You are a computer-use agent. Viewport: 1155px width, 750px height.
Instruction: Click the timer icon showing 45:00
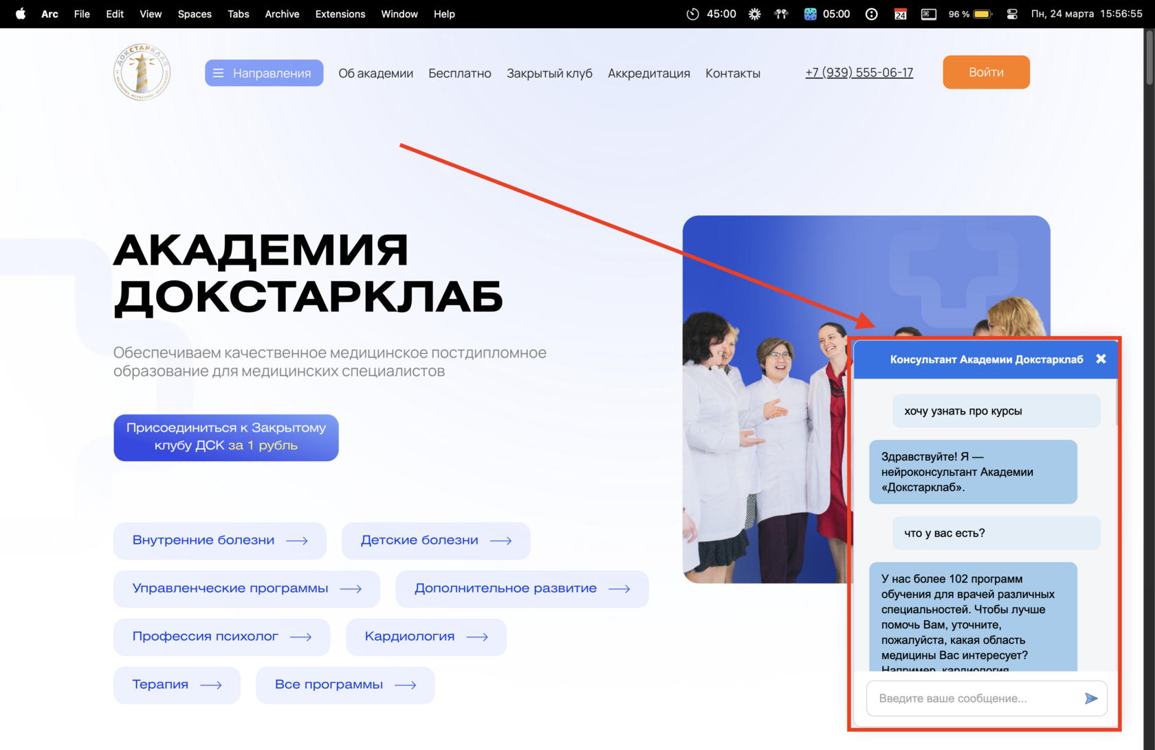coord(693,14)
